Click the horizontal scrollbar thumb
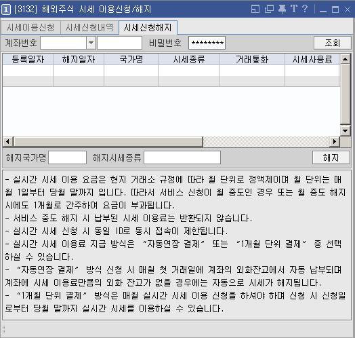 (108, 142)
